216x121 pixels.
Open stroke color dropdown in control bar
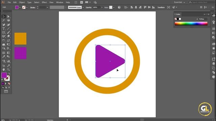(x=27, y=7)
